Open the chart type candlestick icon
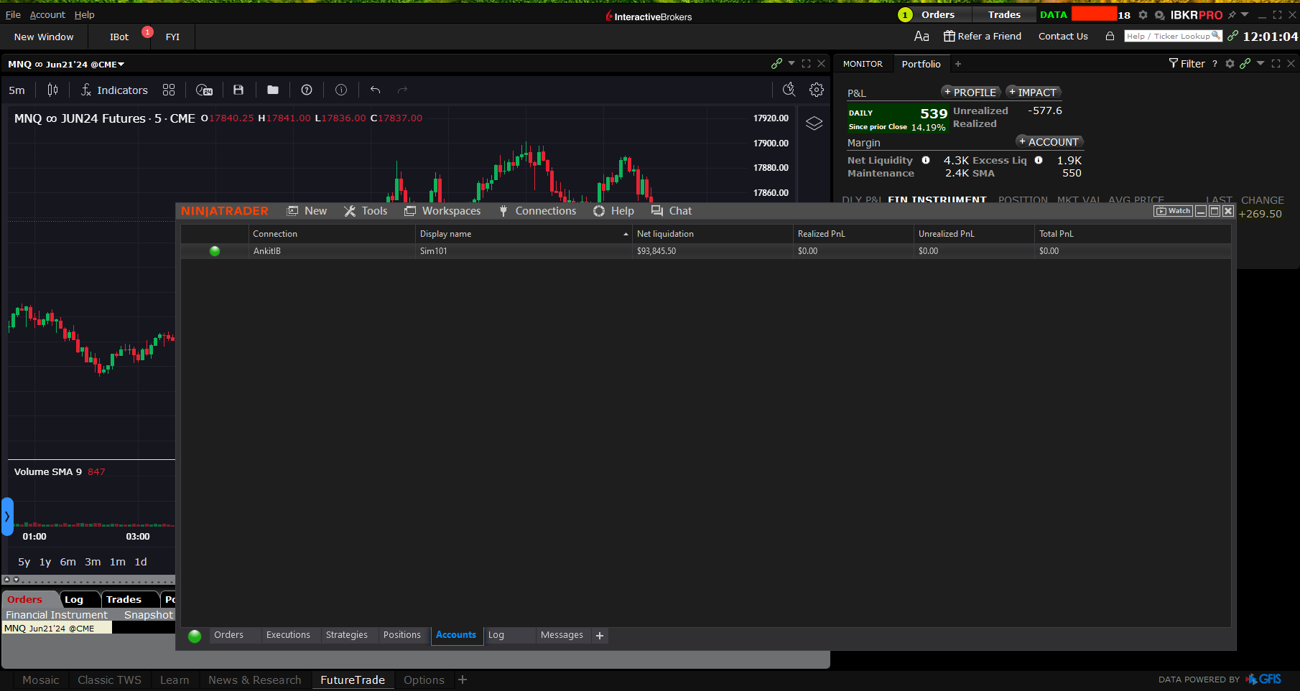The width and height of the screenshot is (1300, 691). (52, 90)
